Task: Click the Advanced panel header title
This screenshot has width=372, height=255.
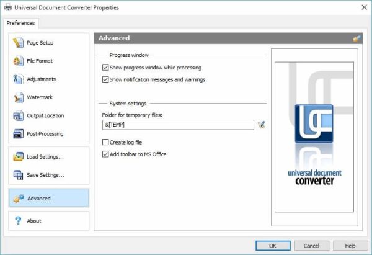Action: coord(114,38)
